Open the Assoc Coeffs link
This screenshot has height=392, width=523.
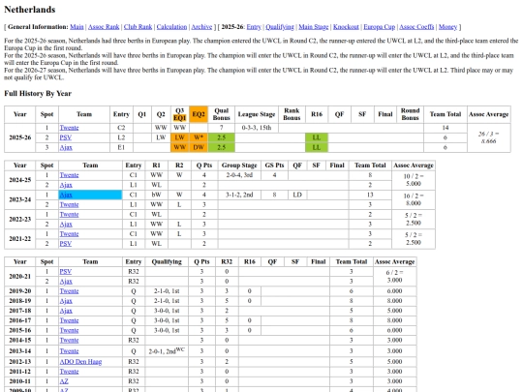tap(416, 27)
